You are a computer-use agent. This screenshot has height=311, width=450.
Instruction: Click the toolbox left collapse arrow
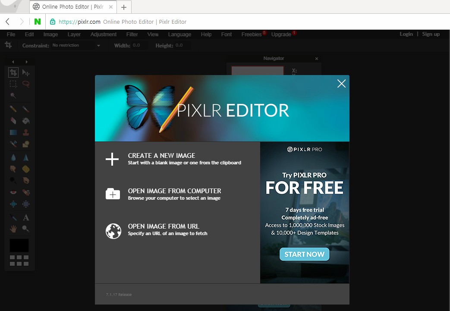[13, 62]
